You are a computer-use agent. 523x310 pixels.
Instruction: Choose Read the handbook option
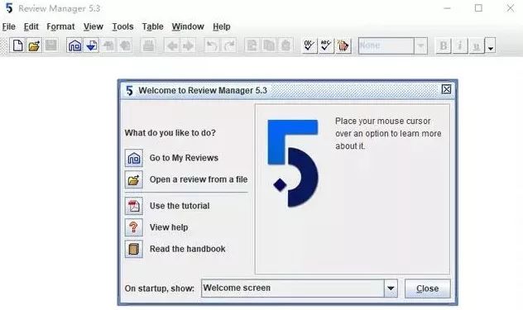(x=188, y=249)
